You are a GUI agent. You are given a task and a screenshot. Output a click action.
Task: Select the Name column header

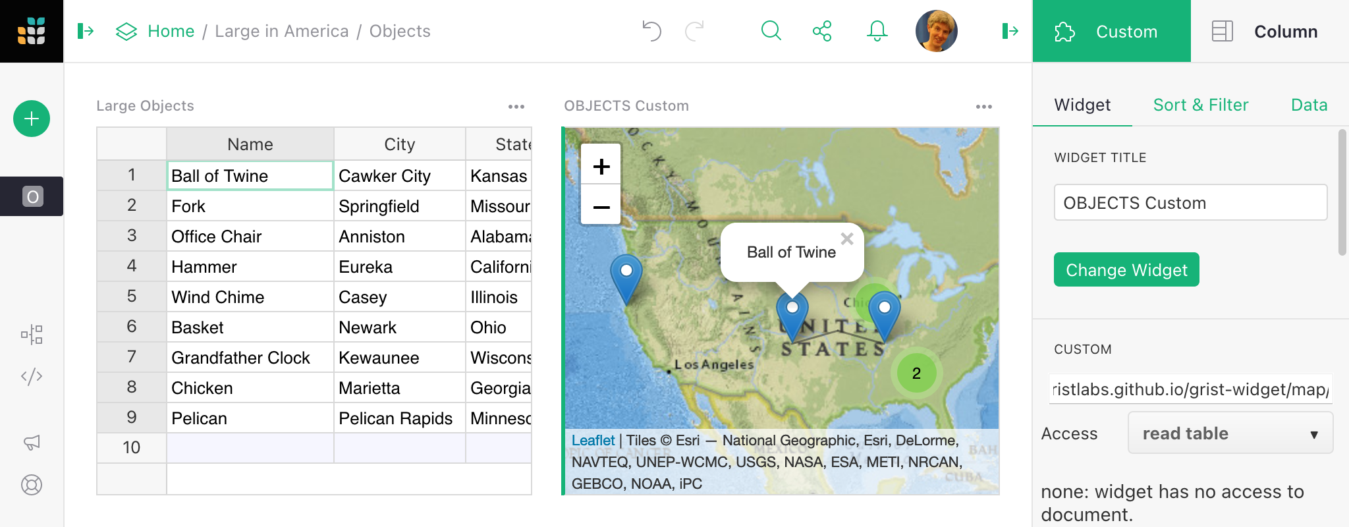coord(250,144)
